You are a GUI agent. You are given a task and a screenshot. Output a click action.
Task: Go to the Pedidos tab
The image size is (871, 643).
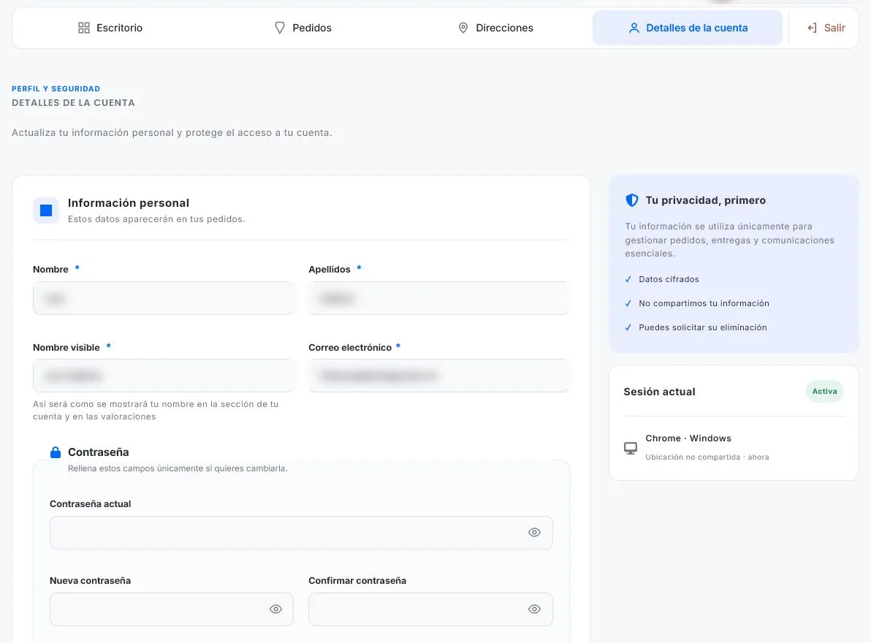[x=303, y=28]
